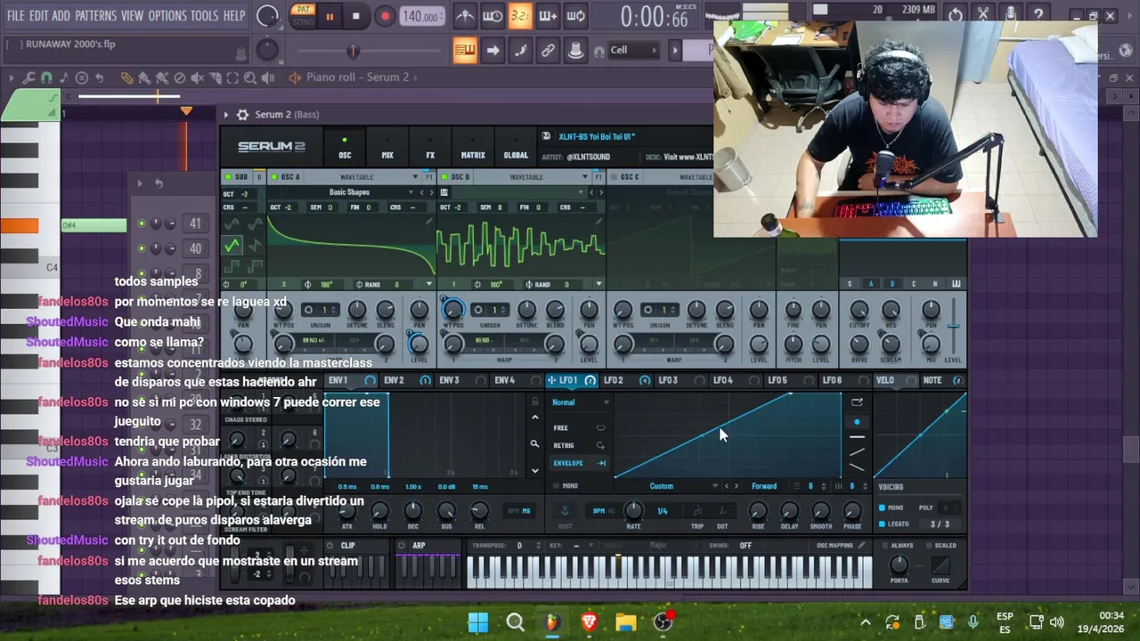1140x641 pixels.
Task: Toggle the piano roll magnet snap icon
Action: [46, 77]
